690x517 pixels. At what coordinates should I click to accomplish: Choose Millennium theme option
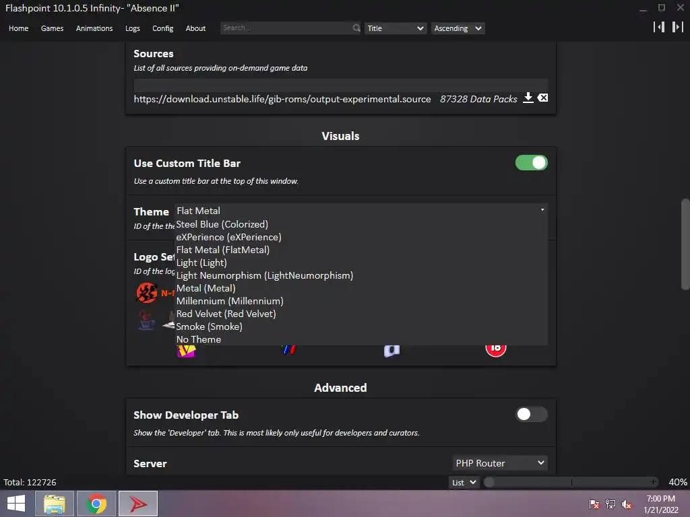pos(361,301)
